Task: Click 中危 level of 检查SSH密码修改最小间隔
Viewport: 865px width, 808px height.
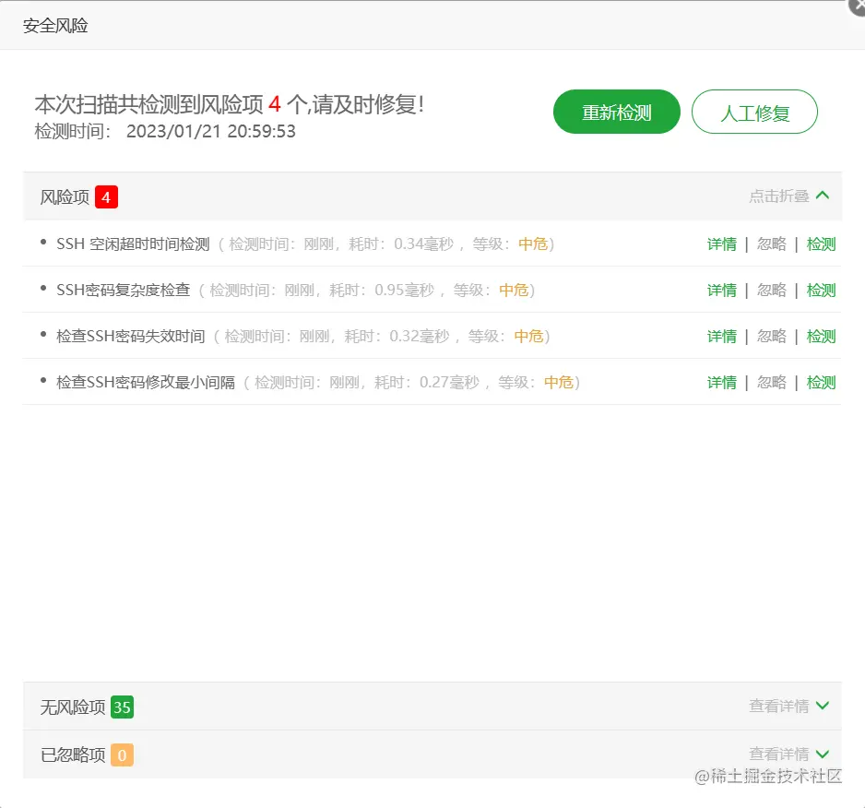Action: coord(558,383)
